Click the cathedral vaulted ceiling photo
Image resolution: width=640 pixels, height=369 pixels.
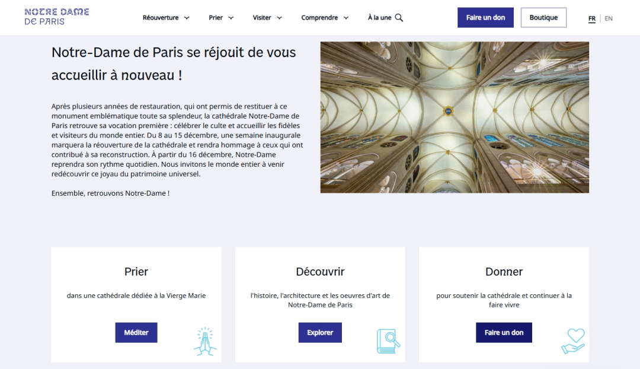[455, 117]
